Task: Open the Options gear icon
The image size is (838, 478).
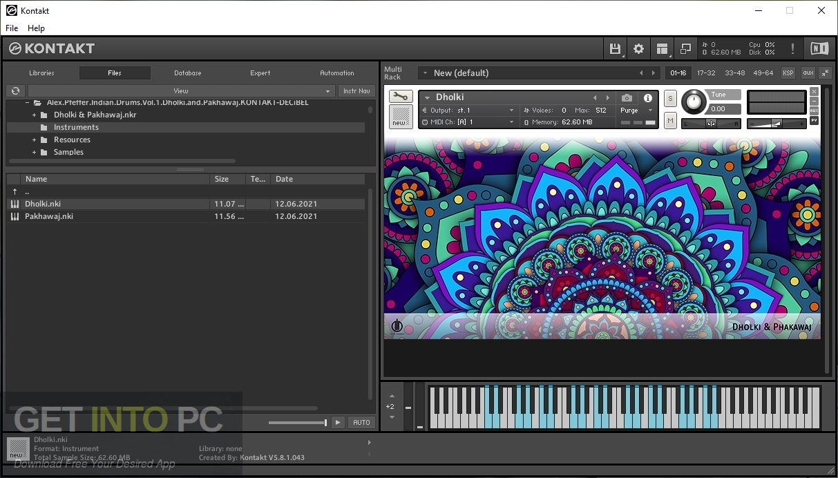Action: tap(638, 48)
